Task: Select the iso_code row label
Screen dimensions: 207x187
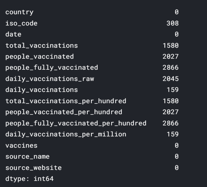Action: tap(21, 23)
